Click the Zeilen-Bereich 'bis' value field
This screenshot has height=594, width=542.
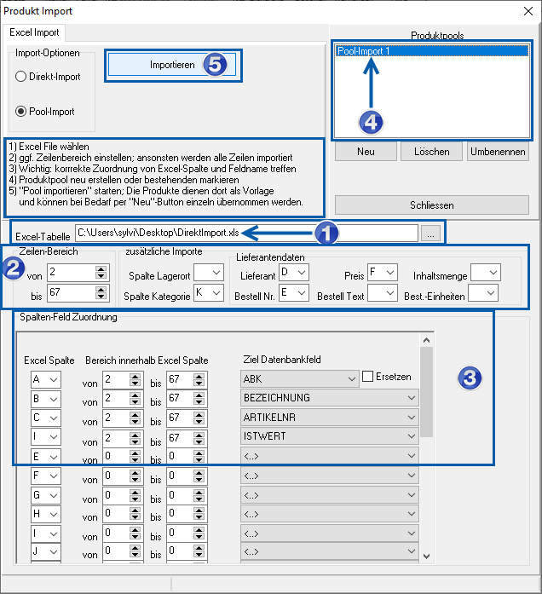72,293
